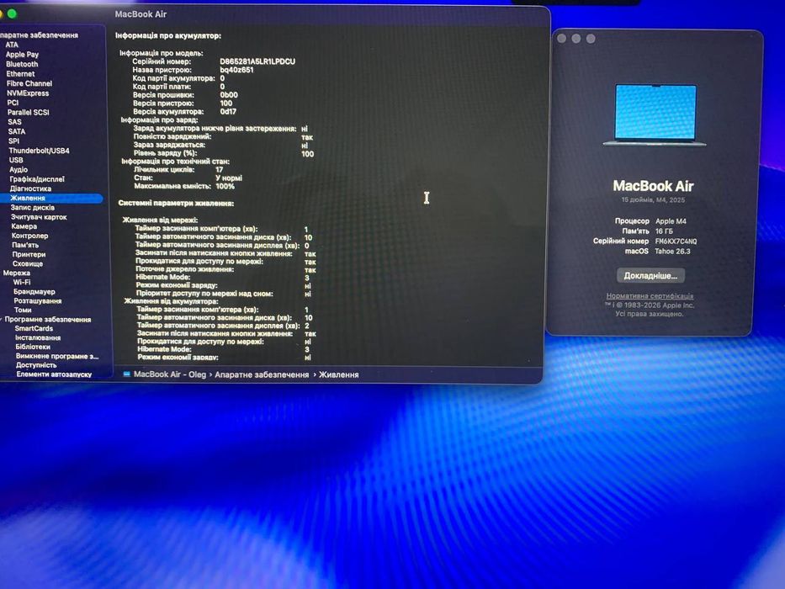
Task: Select Parallel SCSI entry
Action: point(28,112)
